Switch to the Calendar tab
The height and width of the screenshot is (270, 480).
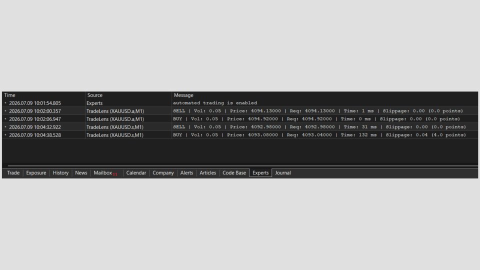click(x=136, y=173)
